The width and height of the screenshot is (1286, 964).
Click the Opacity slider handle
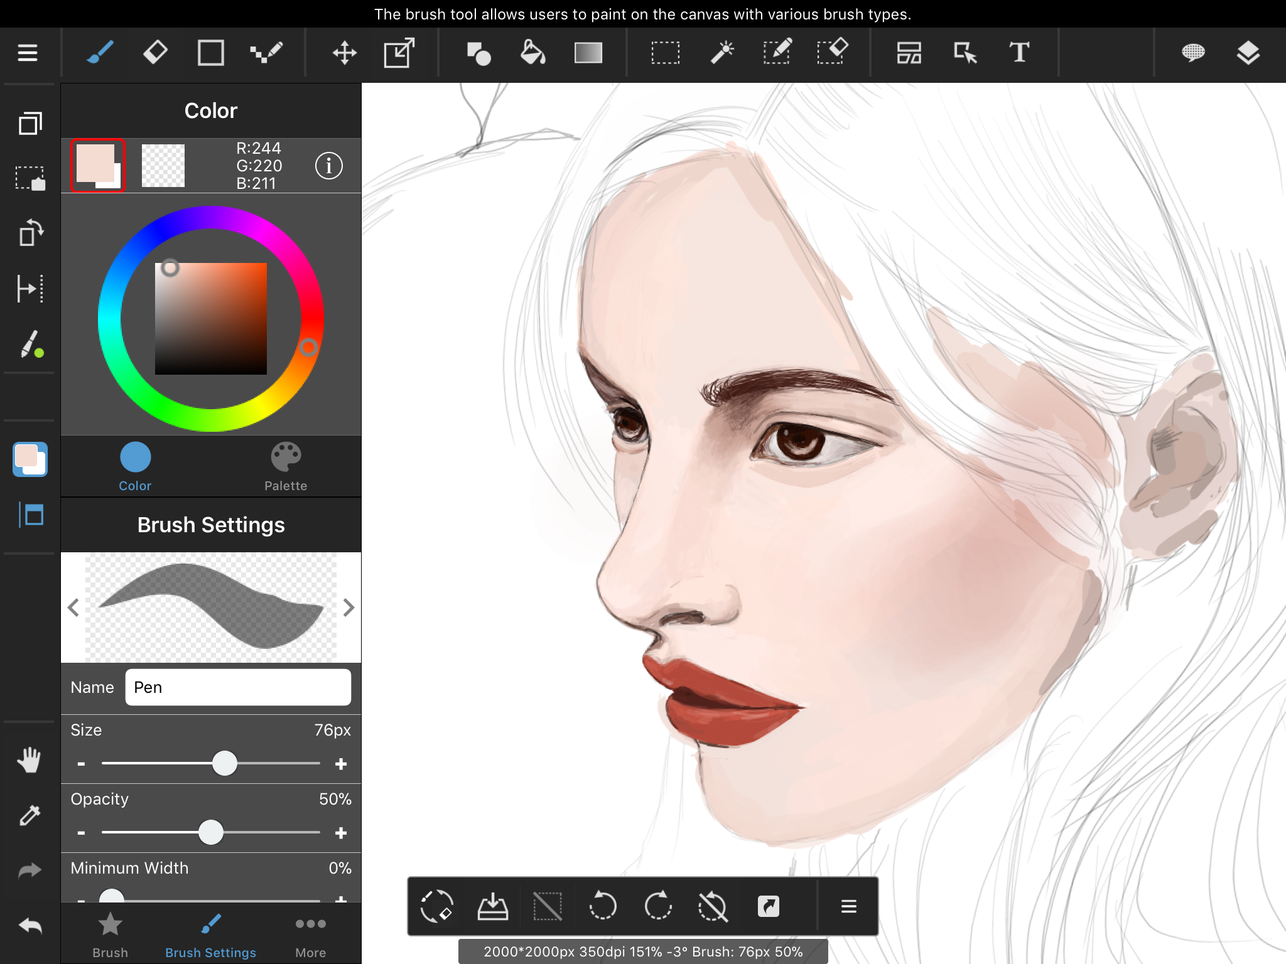tap(211, 833)
